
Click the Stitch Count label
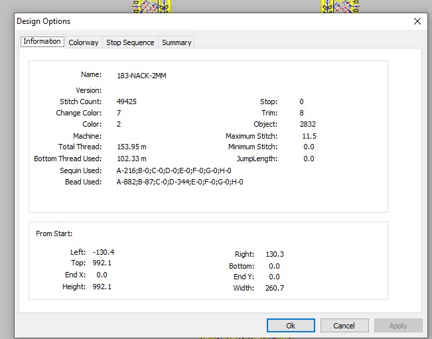pos(80,102)
